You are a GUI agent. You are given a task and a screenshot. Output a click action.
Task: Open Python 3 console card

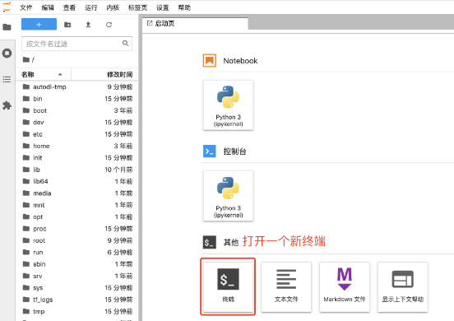pyautogui.click(x=228, y=196)
